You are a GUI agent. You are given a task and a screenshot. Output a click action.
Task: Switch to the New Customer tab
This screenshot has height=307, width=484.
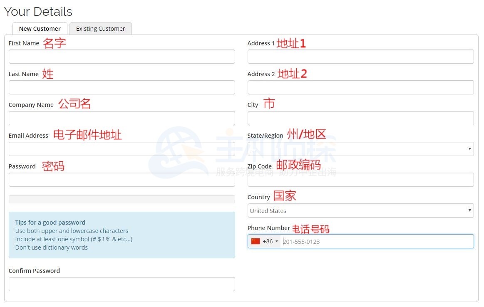(x=40, y=29)
